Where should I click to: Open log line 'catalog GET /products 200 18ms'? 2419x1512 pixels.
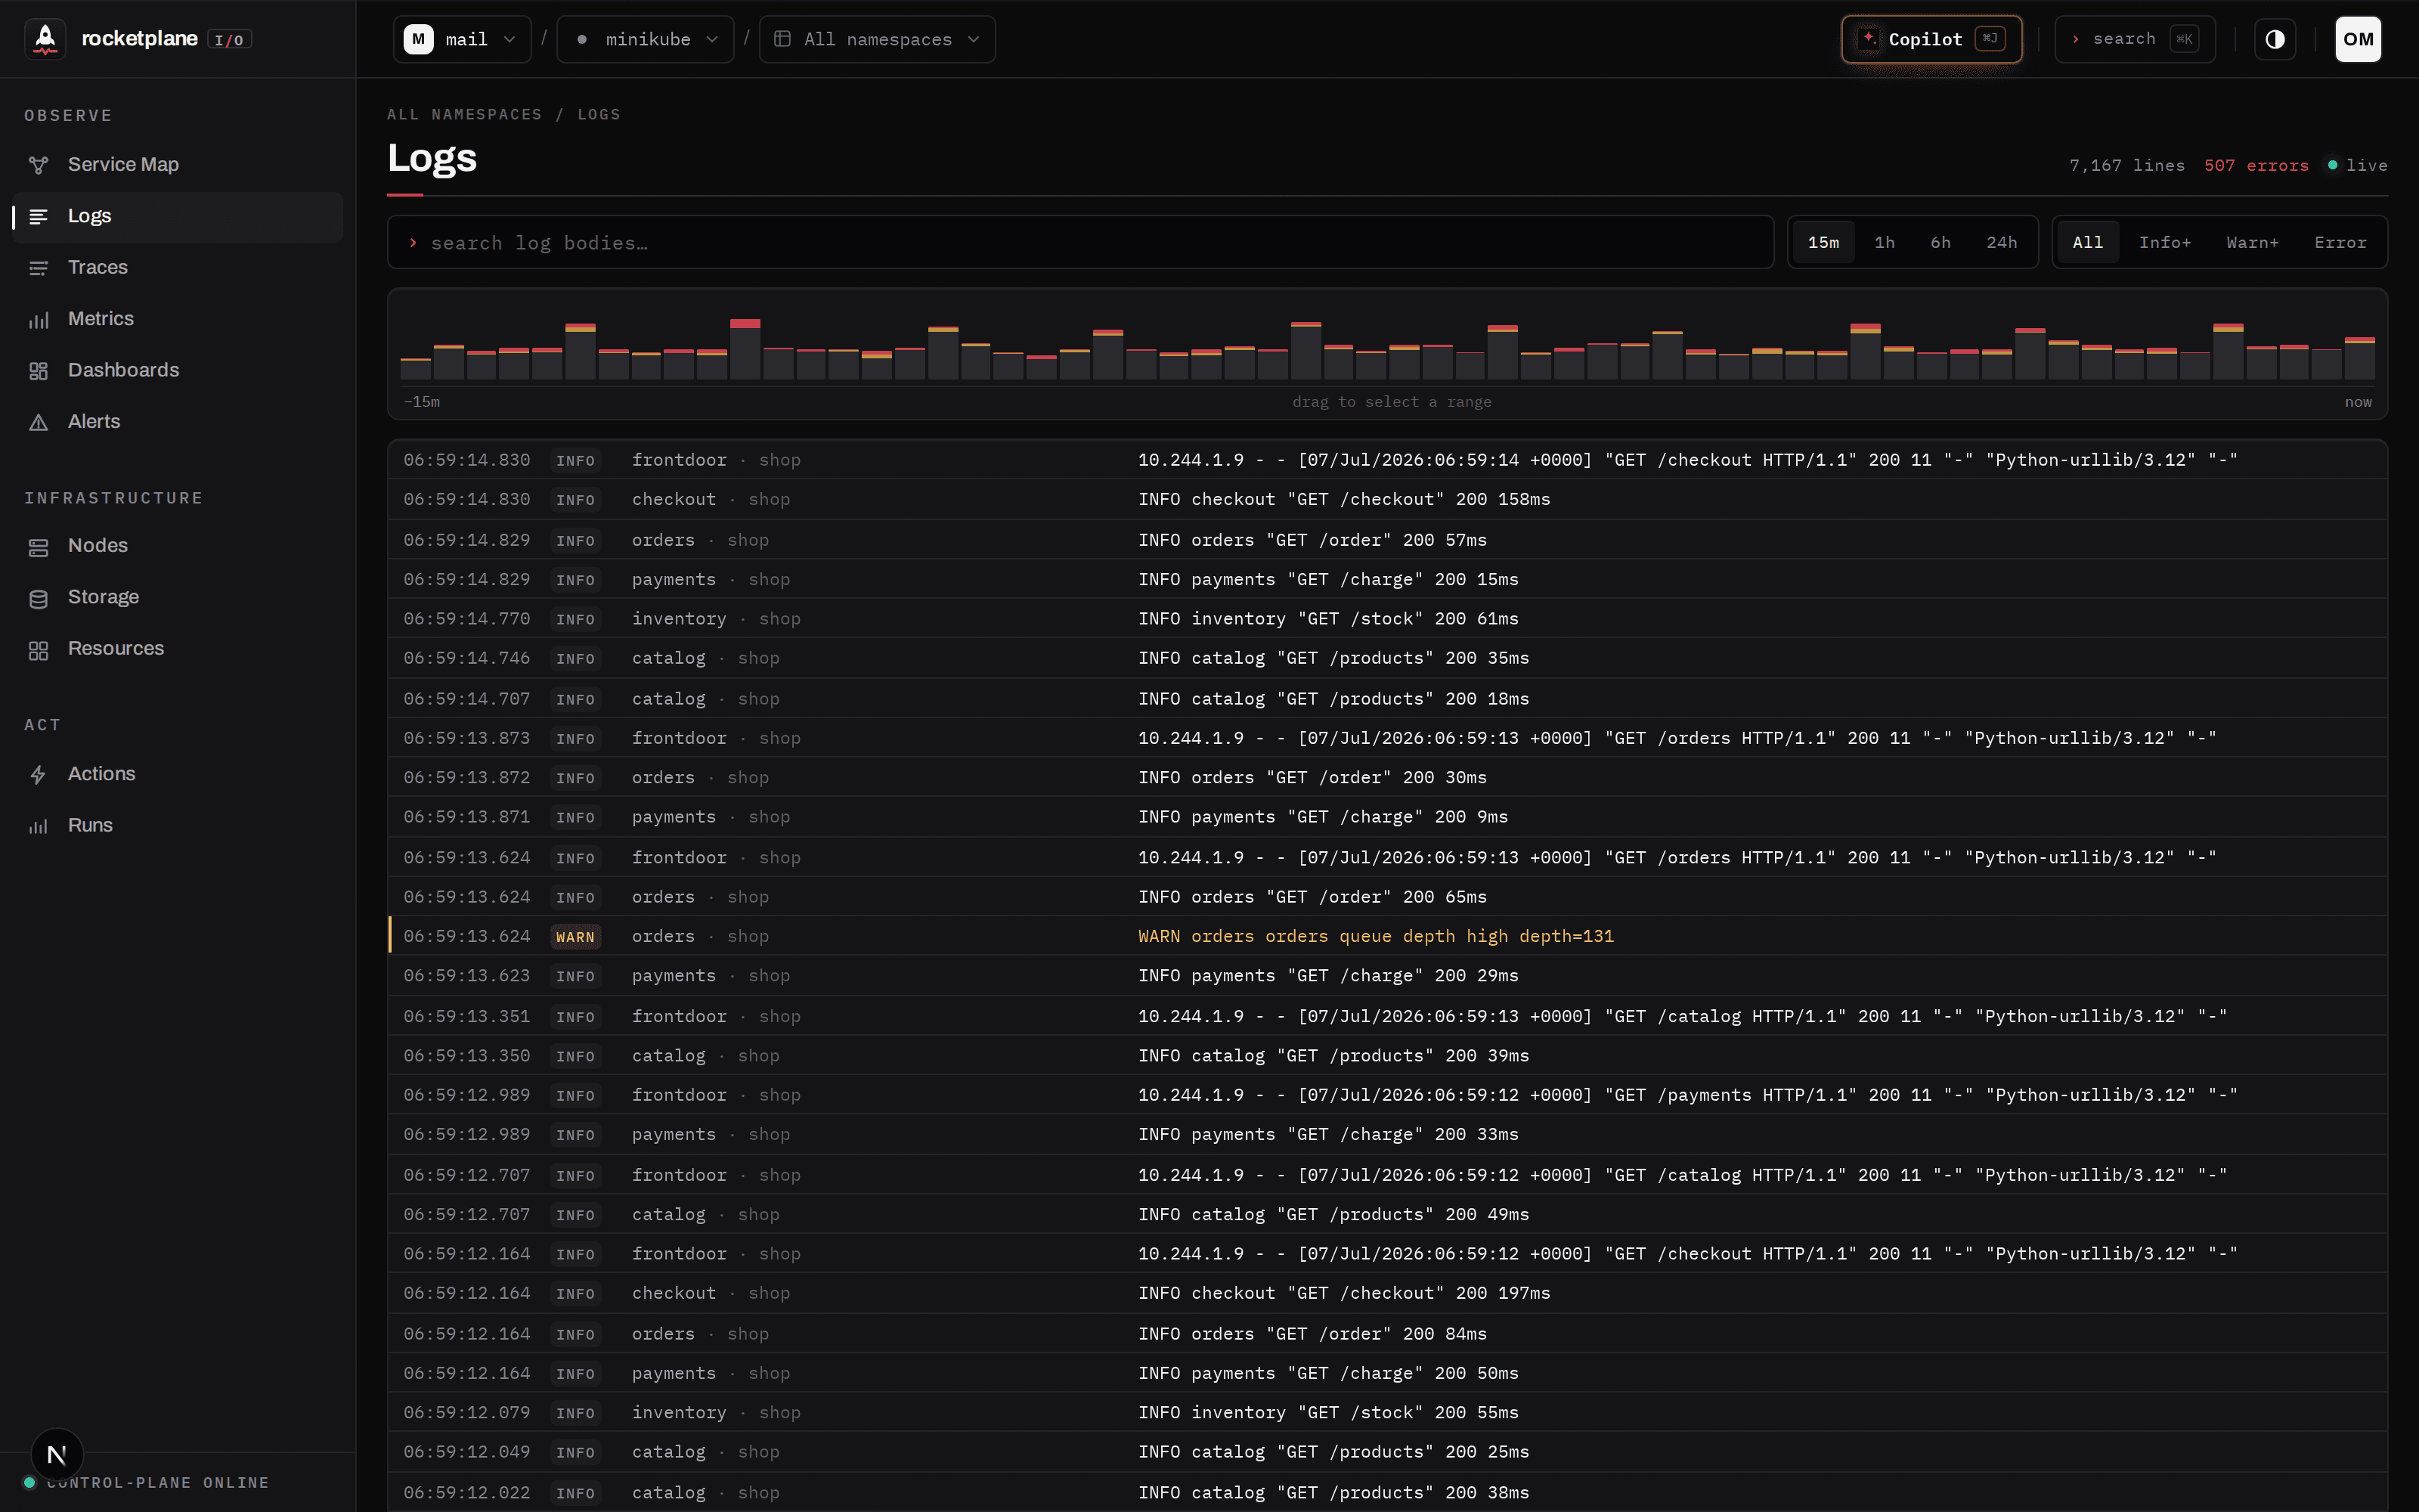[1387, 698]
